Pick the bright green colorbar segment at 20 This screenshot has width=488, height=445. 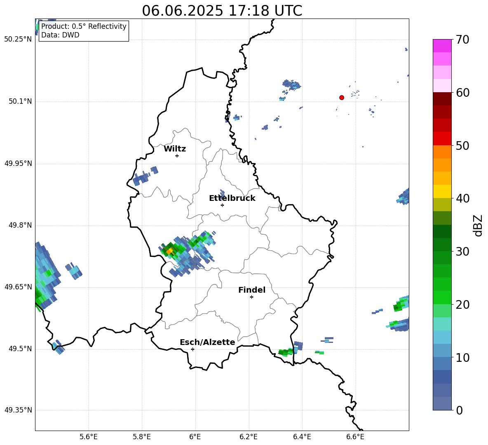tap(442, 297)
